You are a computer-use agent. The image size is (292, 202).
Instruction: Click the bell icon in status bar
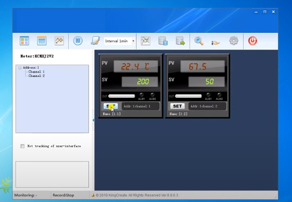coord(93,195)
